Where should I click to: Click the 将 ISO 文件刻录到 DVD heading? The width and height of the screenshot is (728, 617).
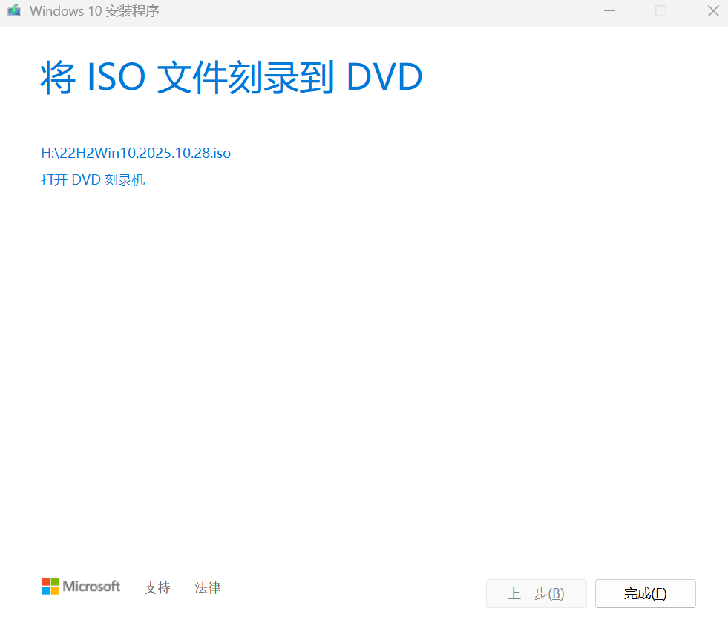(232, 77)
